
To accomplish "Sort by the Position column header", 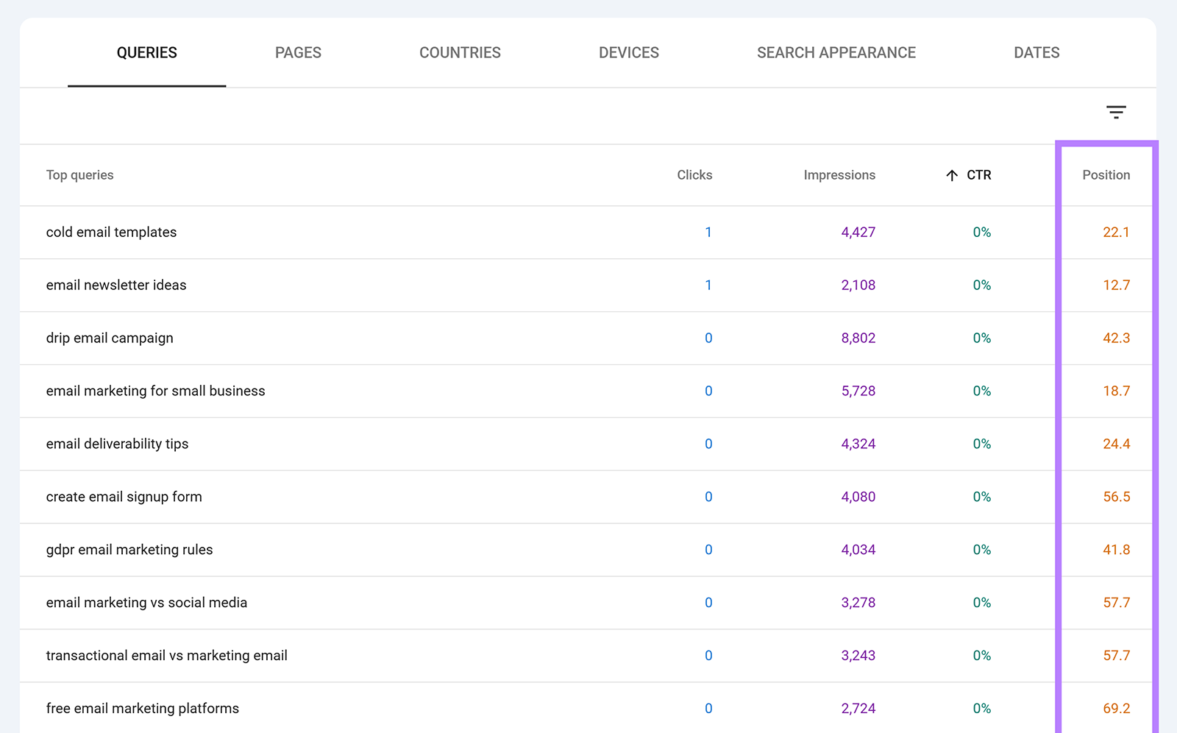I will point(1106,175).
